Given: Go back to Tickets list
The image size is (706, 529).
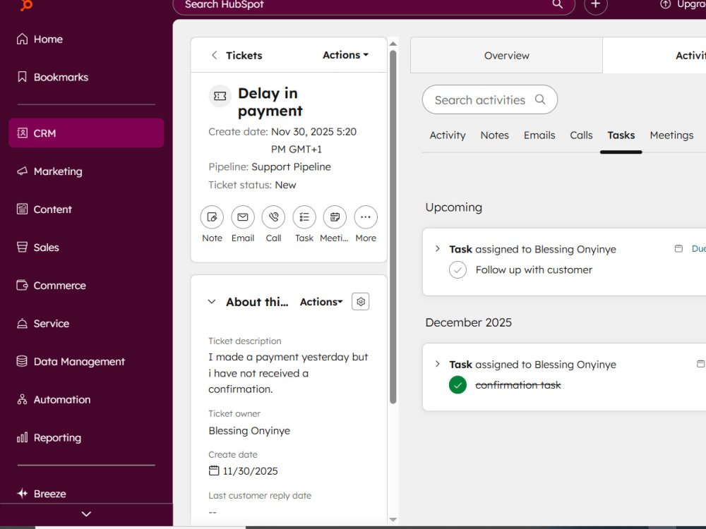Looking at the screenshot, I should [244, 55].
